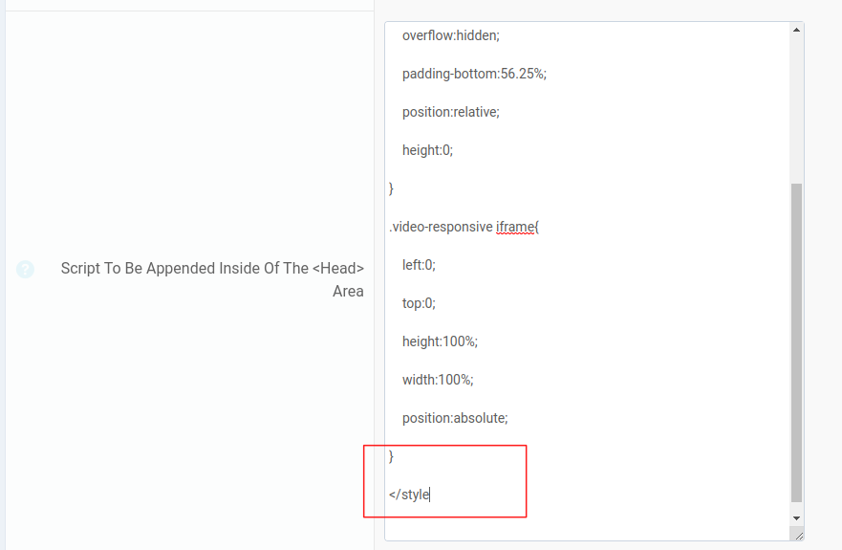Click the textarea resize grip corner
842x550 pixels.
[798, 535]
